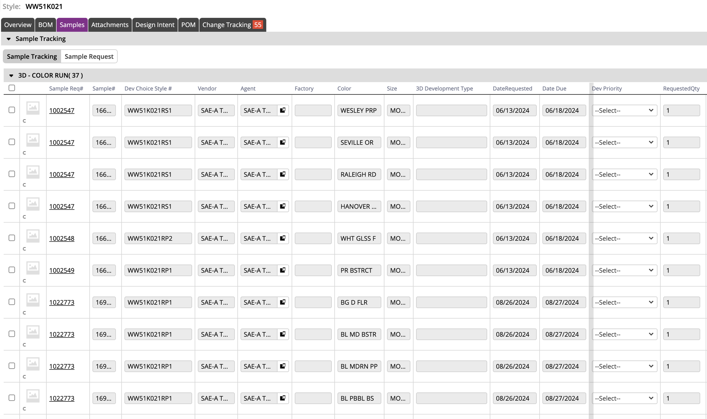Image resolution: width=707 pixels, height=419 pixels.
Task: Click the agent copy icon in WHT GLSS F row
Action: (x=283, y=238)
